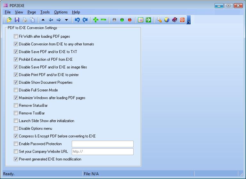Click the Copy pages toolbar icon
Viewport: 246px width, 179px height.
tap(32, 20)
